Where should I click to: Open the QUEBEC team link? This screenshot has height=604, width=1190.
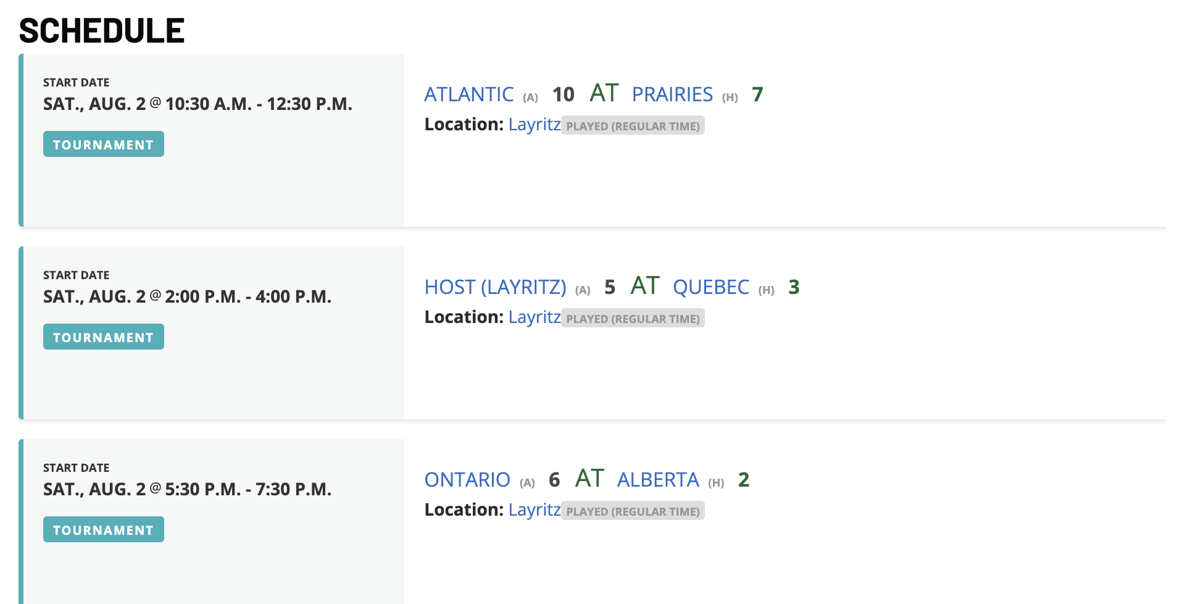[x=710, y=287]
